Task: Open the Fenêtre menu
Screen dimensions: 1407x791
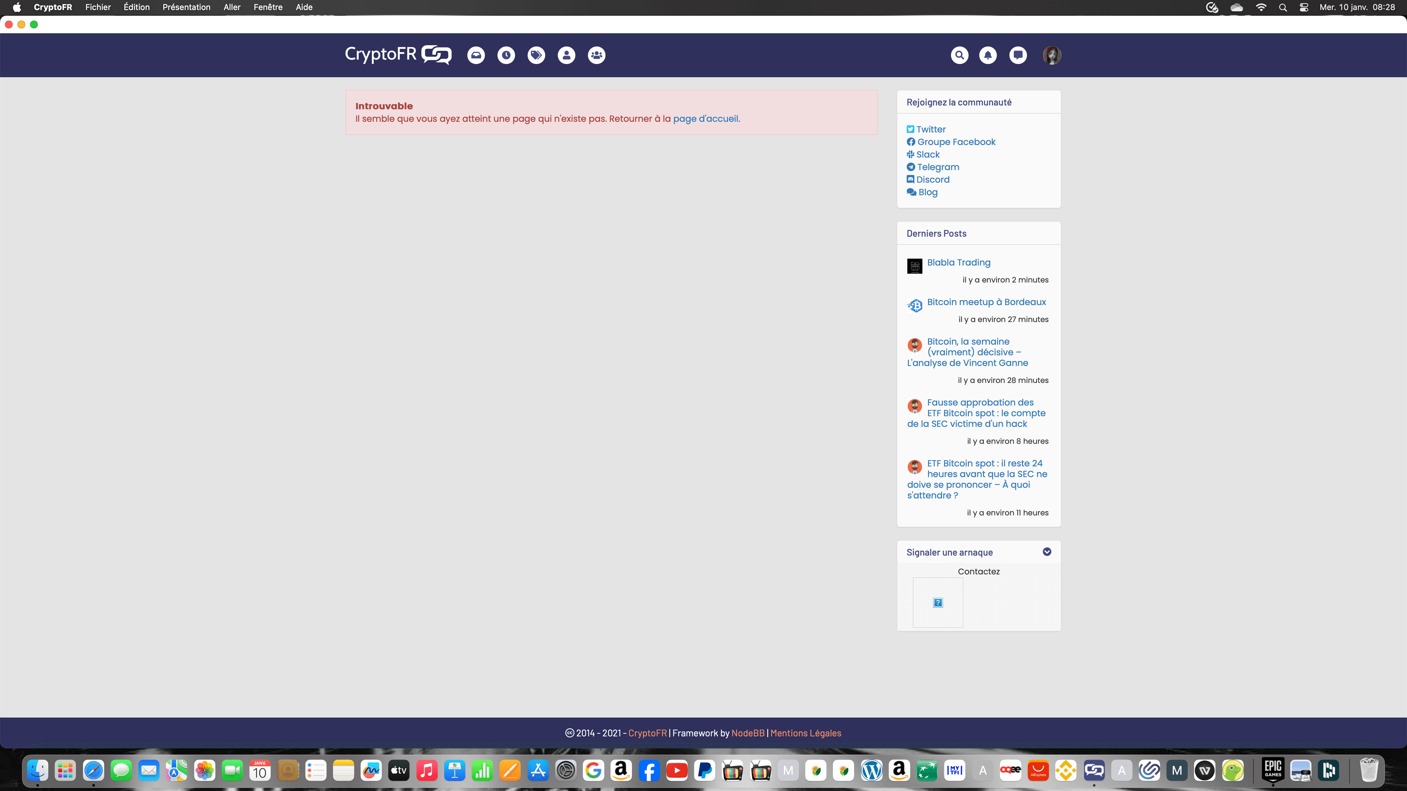Action: click(x=268, y=7)
